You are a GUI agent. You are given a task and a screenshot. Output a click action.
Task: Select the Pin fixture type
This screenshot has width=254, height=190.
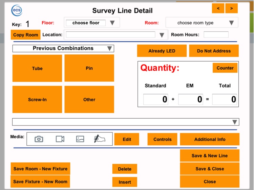[89, 68]
